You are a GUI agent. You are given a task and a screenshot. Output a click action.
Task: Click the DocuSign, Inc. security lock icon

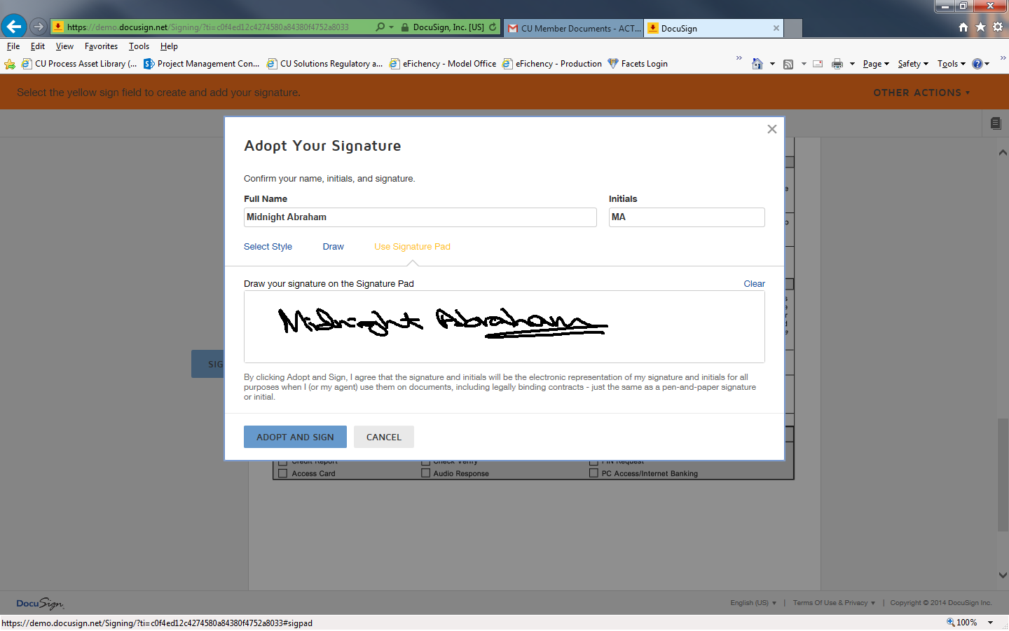(405, 27)
